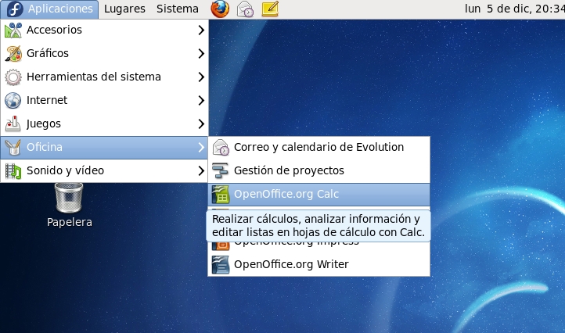
Task: Click the Herramientas del sistema gear icon
Action: click(x=13, y=77)
